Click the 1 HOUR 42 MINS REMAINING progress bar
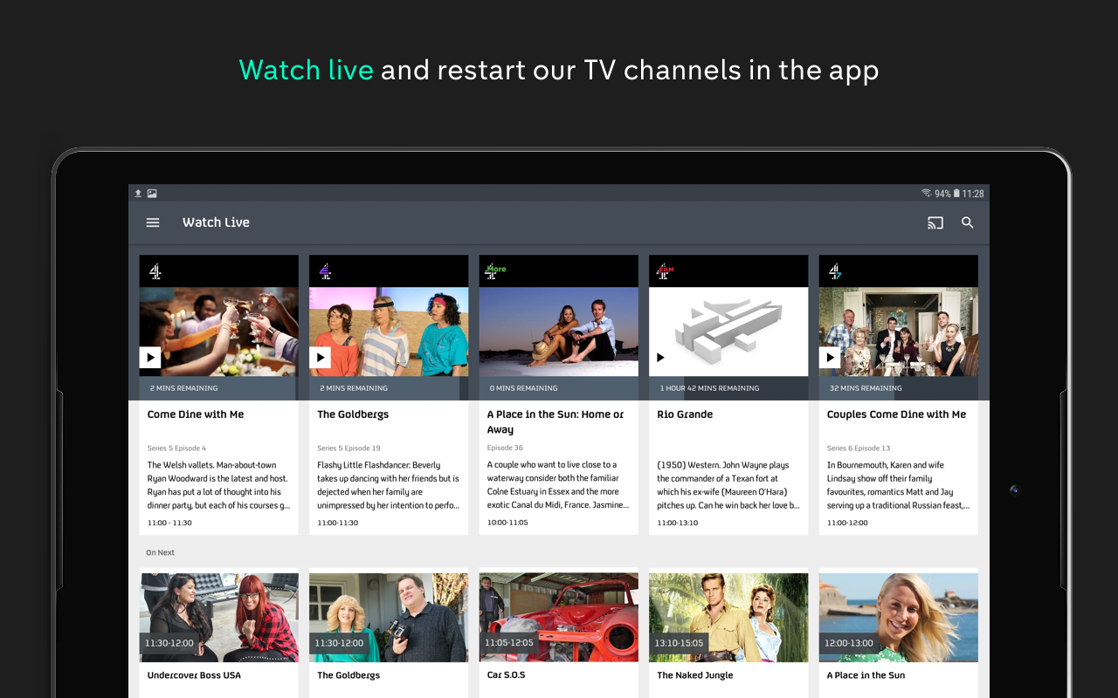Screen dimensions: 1118x698 [728, 387]
